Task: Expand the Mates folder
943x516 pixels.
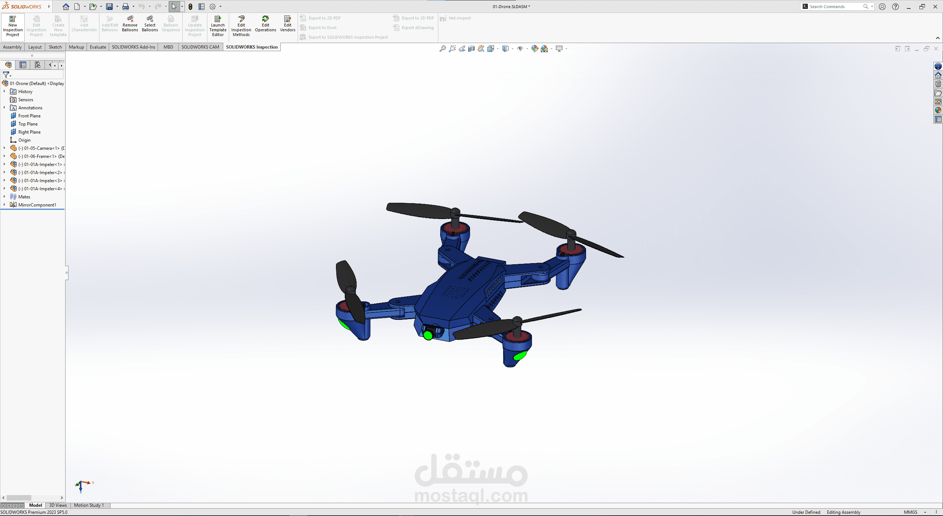Action: point(4,197)
